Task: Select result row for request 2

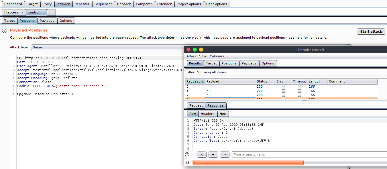Action: click(x=281, y=95)
